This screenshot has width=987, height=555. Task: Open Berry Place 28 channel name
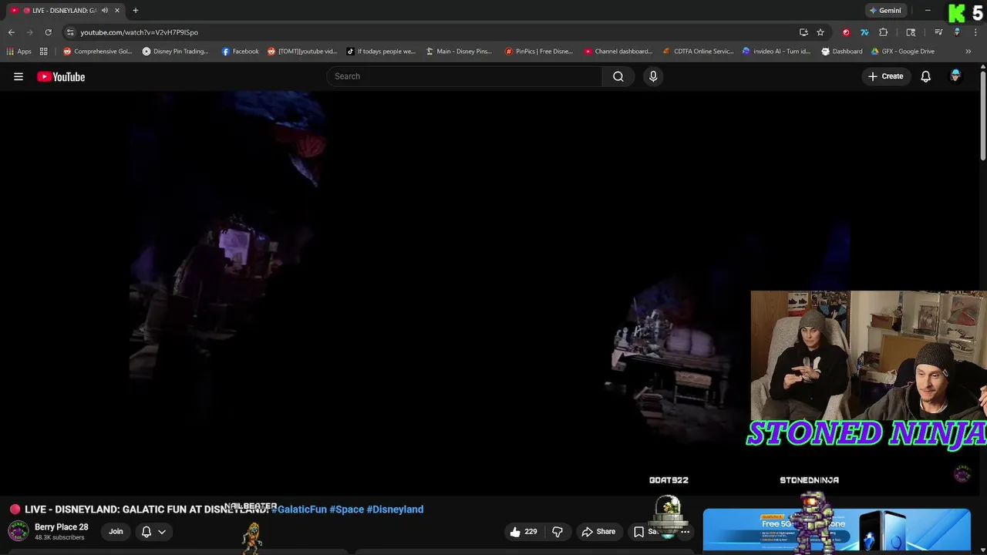[62, 527]
